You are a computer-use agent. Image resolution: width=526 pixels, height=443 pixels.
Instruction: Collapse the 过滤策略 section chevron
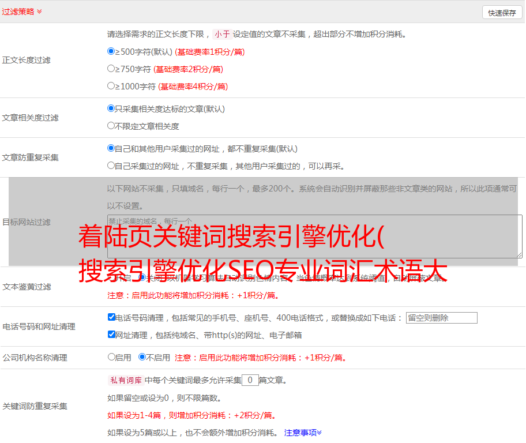pyautogui.click(x=39, y=12)
